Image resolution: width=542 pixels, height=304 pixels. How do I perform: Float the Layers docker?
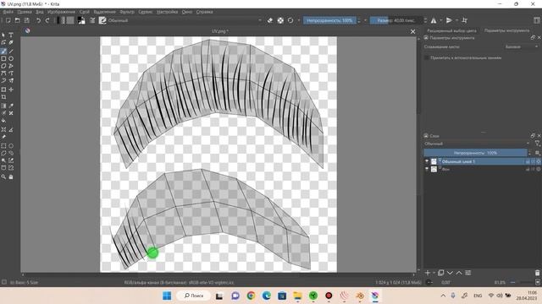click(533, 136)
